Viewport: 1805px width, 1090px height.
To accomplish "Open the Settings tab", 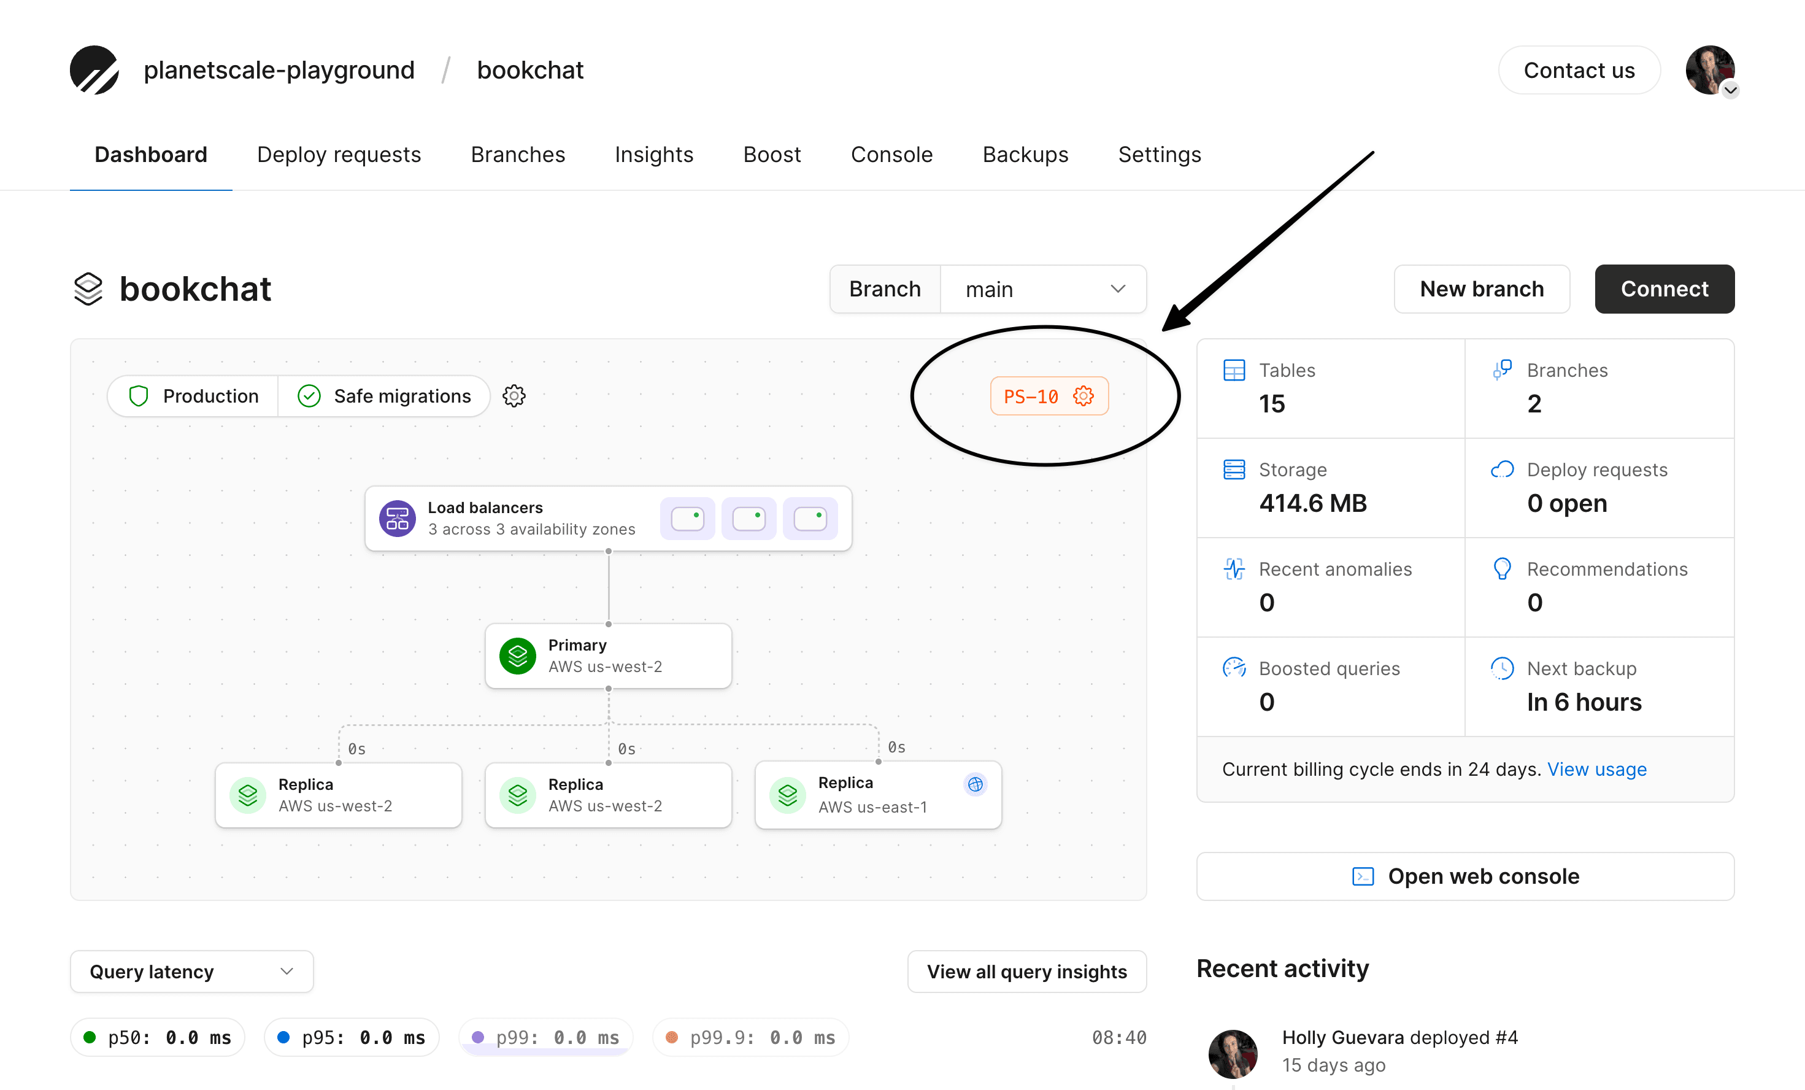I will point(1160,155).
